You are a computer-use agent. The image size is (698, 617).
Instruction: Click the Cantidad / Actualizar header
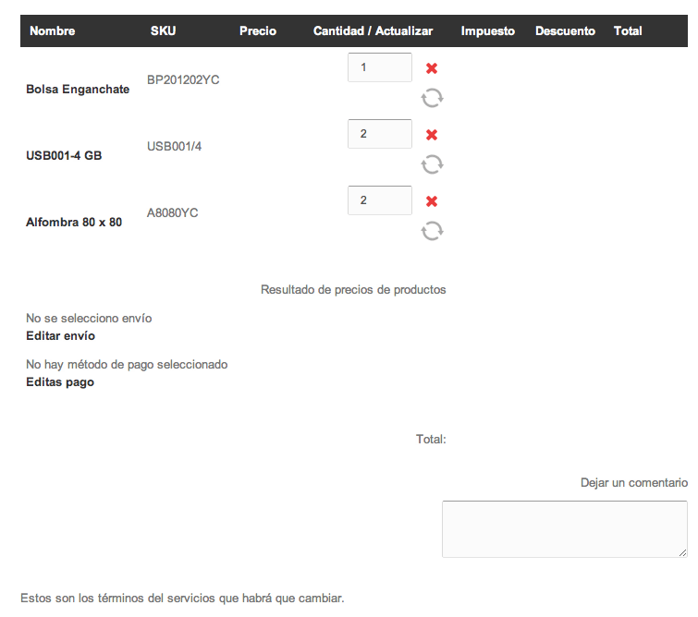373,30
